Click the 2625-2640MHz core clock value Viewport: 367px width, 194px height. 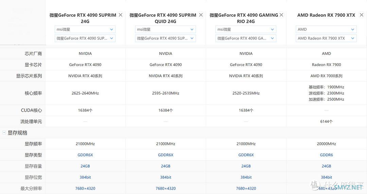coord(85,93)
